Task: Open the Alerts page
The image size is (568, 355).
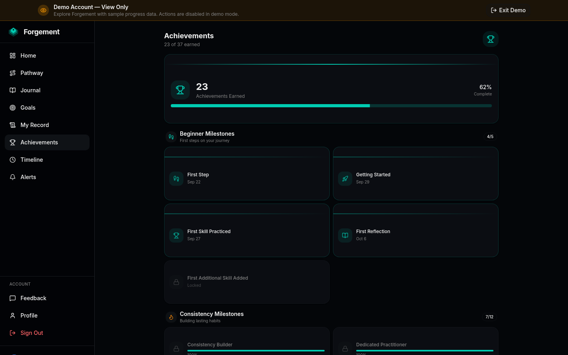Action: point(47,177)
